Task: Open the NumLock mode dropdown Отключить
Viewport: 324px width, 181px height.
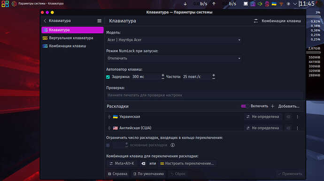Action: (x=174, y=58)
